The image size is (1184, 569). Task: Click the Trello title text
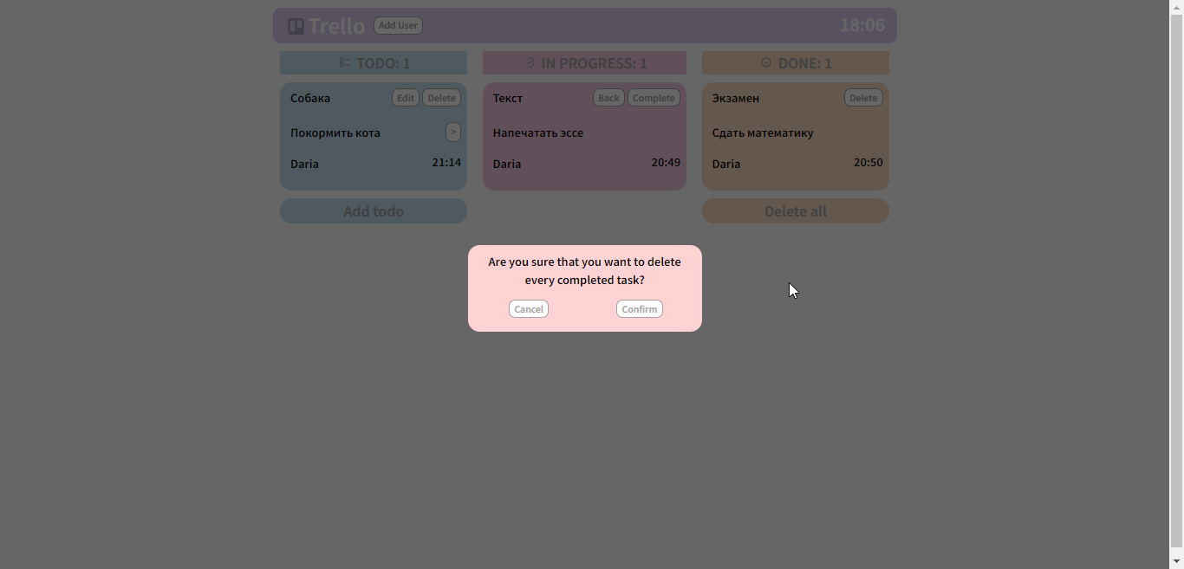(336, 26)
